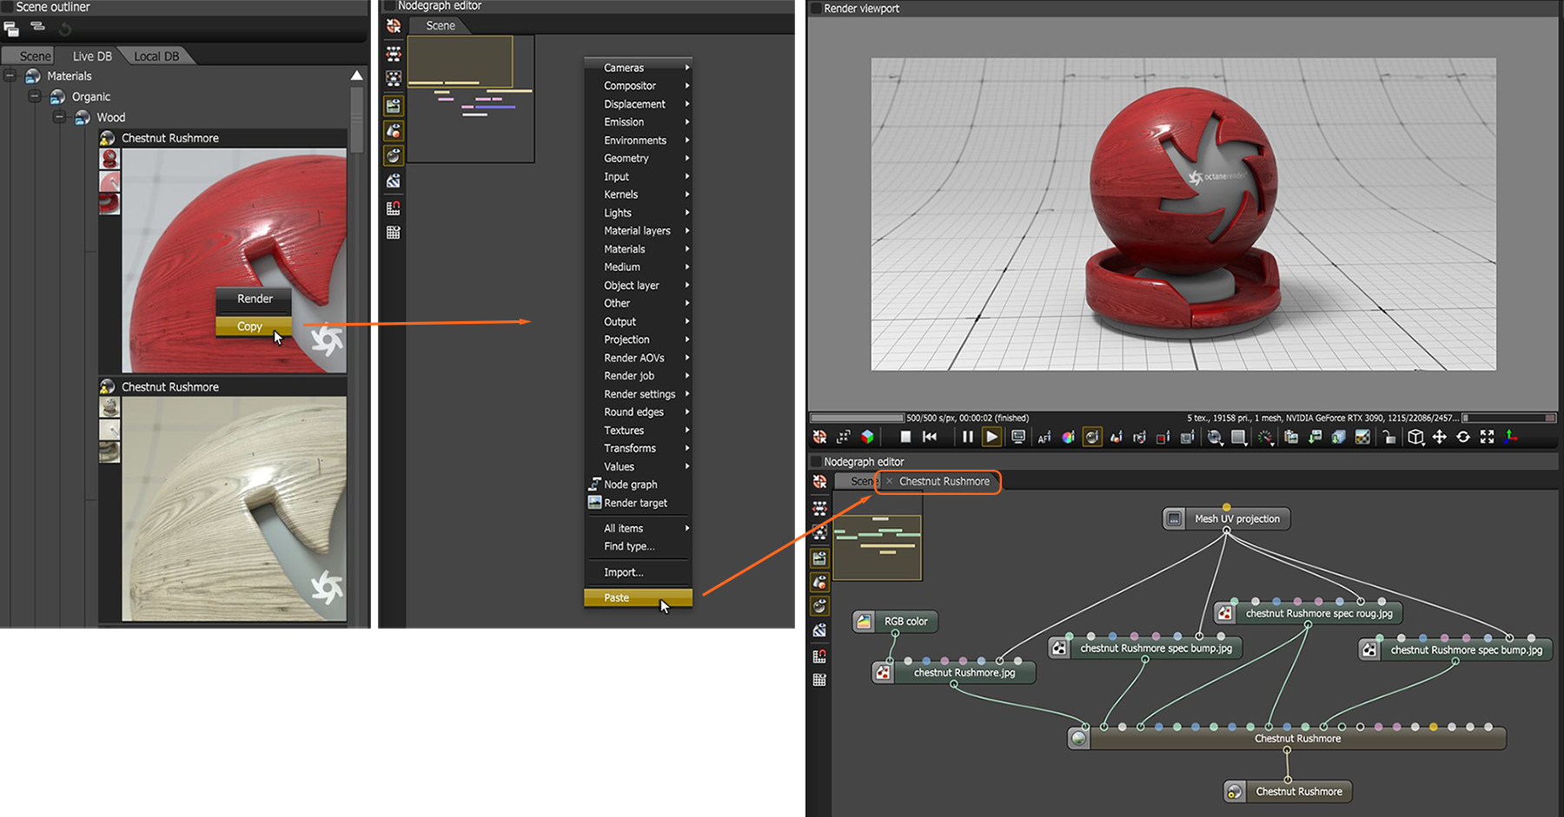1564x817 pixels.
Task: Expand the Cameras submenu arrow
Action: pos(687,68)
